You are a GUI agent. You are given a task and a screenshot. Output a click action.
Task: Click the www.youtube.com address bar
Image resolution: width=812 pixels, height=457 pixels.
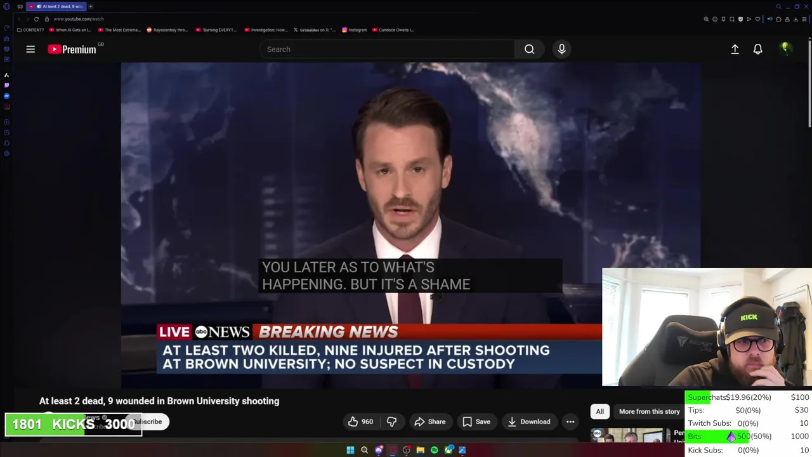(79, 19)
